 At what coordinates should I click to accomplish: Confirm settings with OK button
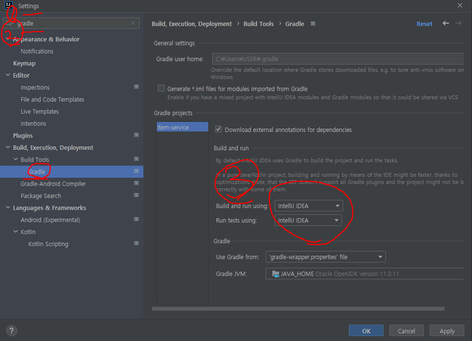click(366, 331)
